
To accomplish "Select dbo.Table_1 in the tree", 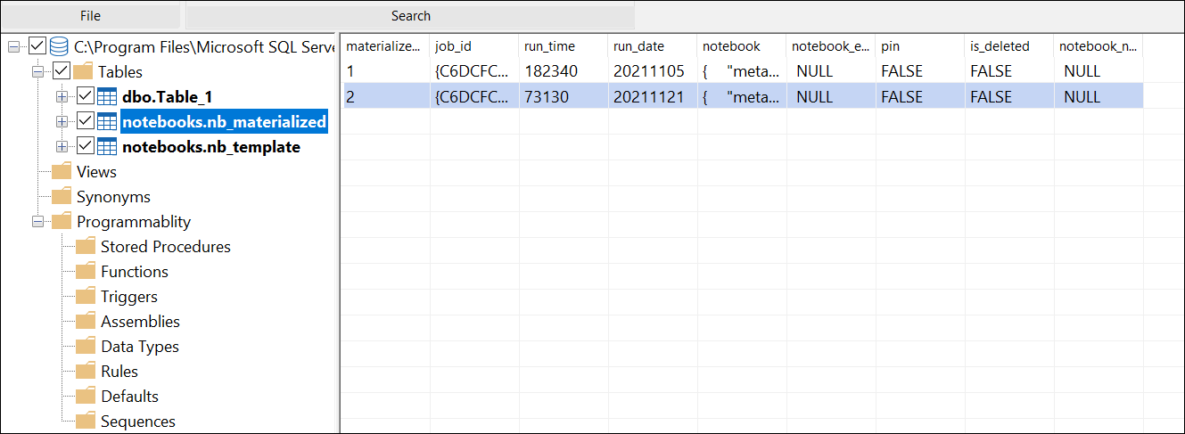I will [168, 96].
